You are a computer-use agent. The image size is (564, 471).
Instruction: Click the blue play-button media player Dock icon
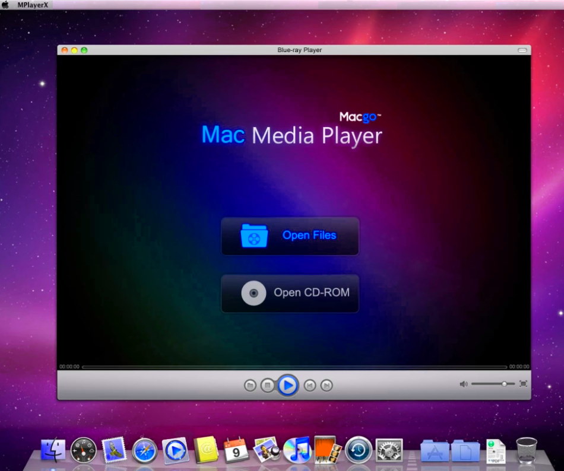tap(175, 450)
